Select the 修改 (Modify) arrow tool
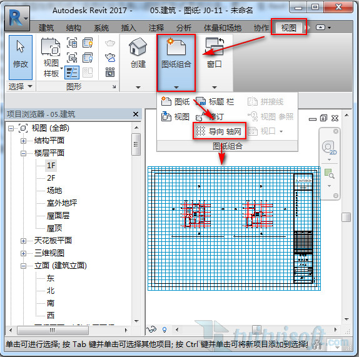The height and width of the screenshot is (357, 359). (21, 58)
